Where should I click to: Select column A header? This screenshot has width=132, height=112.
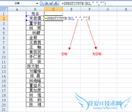pyautogui.click(x=17, y=9)
